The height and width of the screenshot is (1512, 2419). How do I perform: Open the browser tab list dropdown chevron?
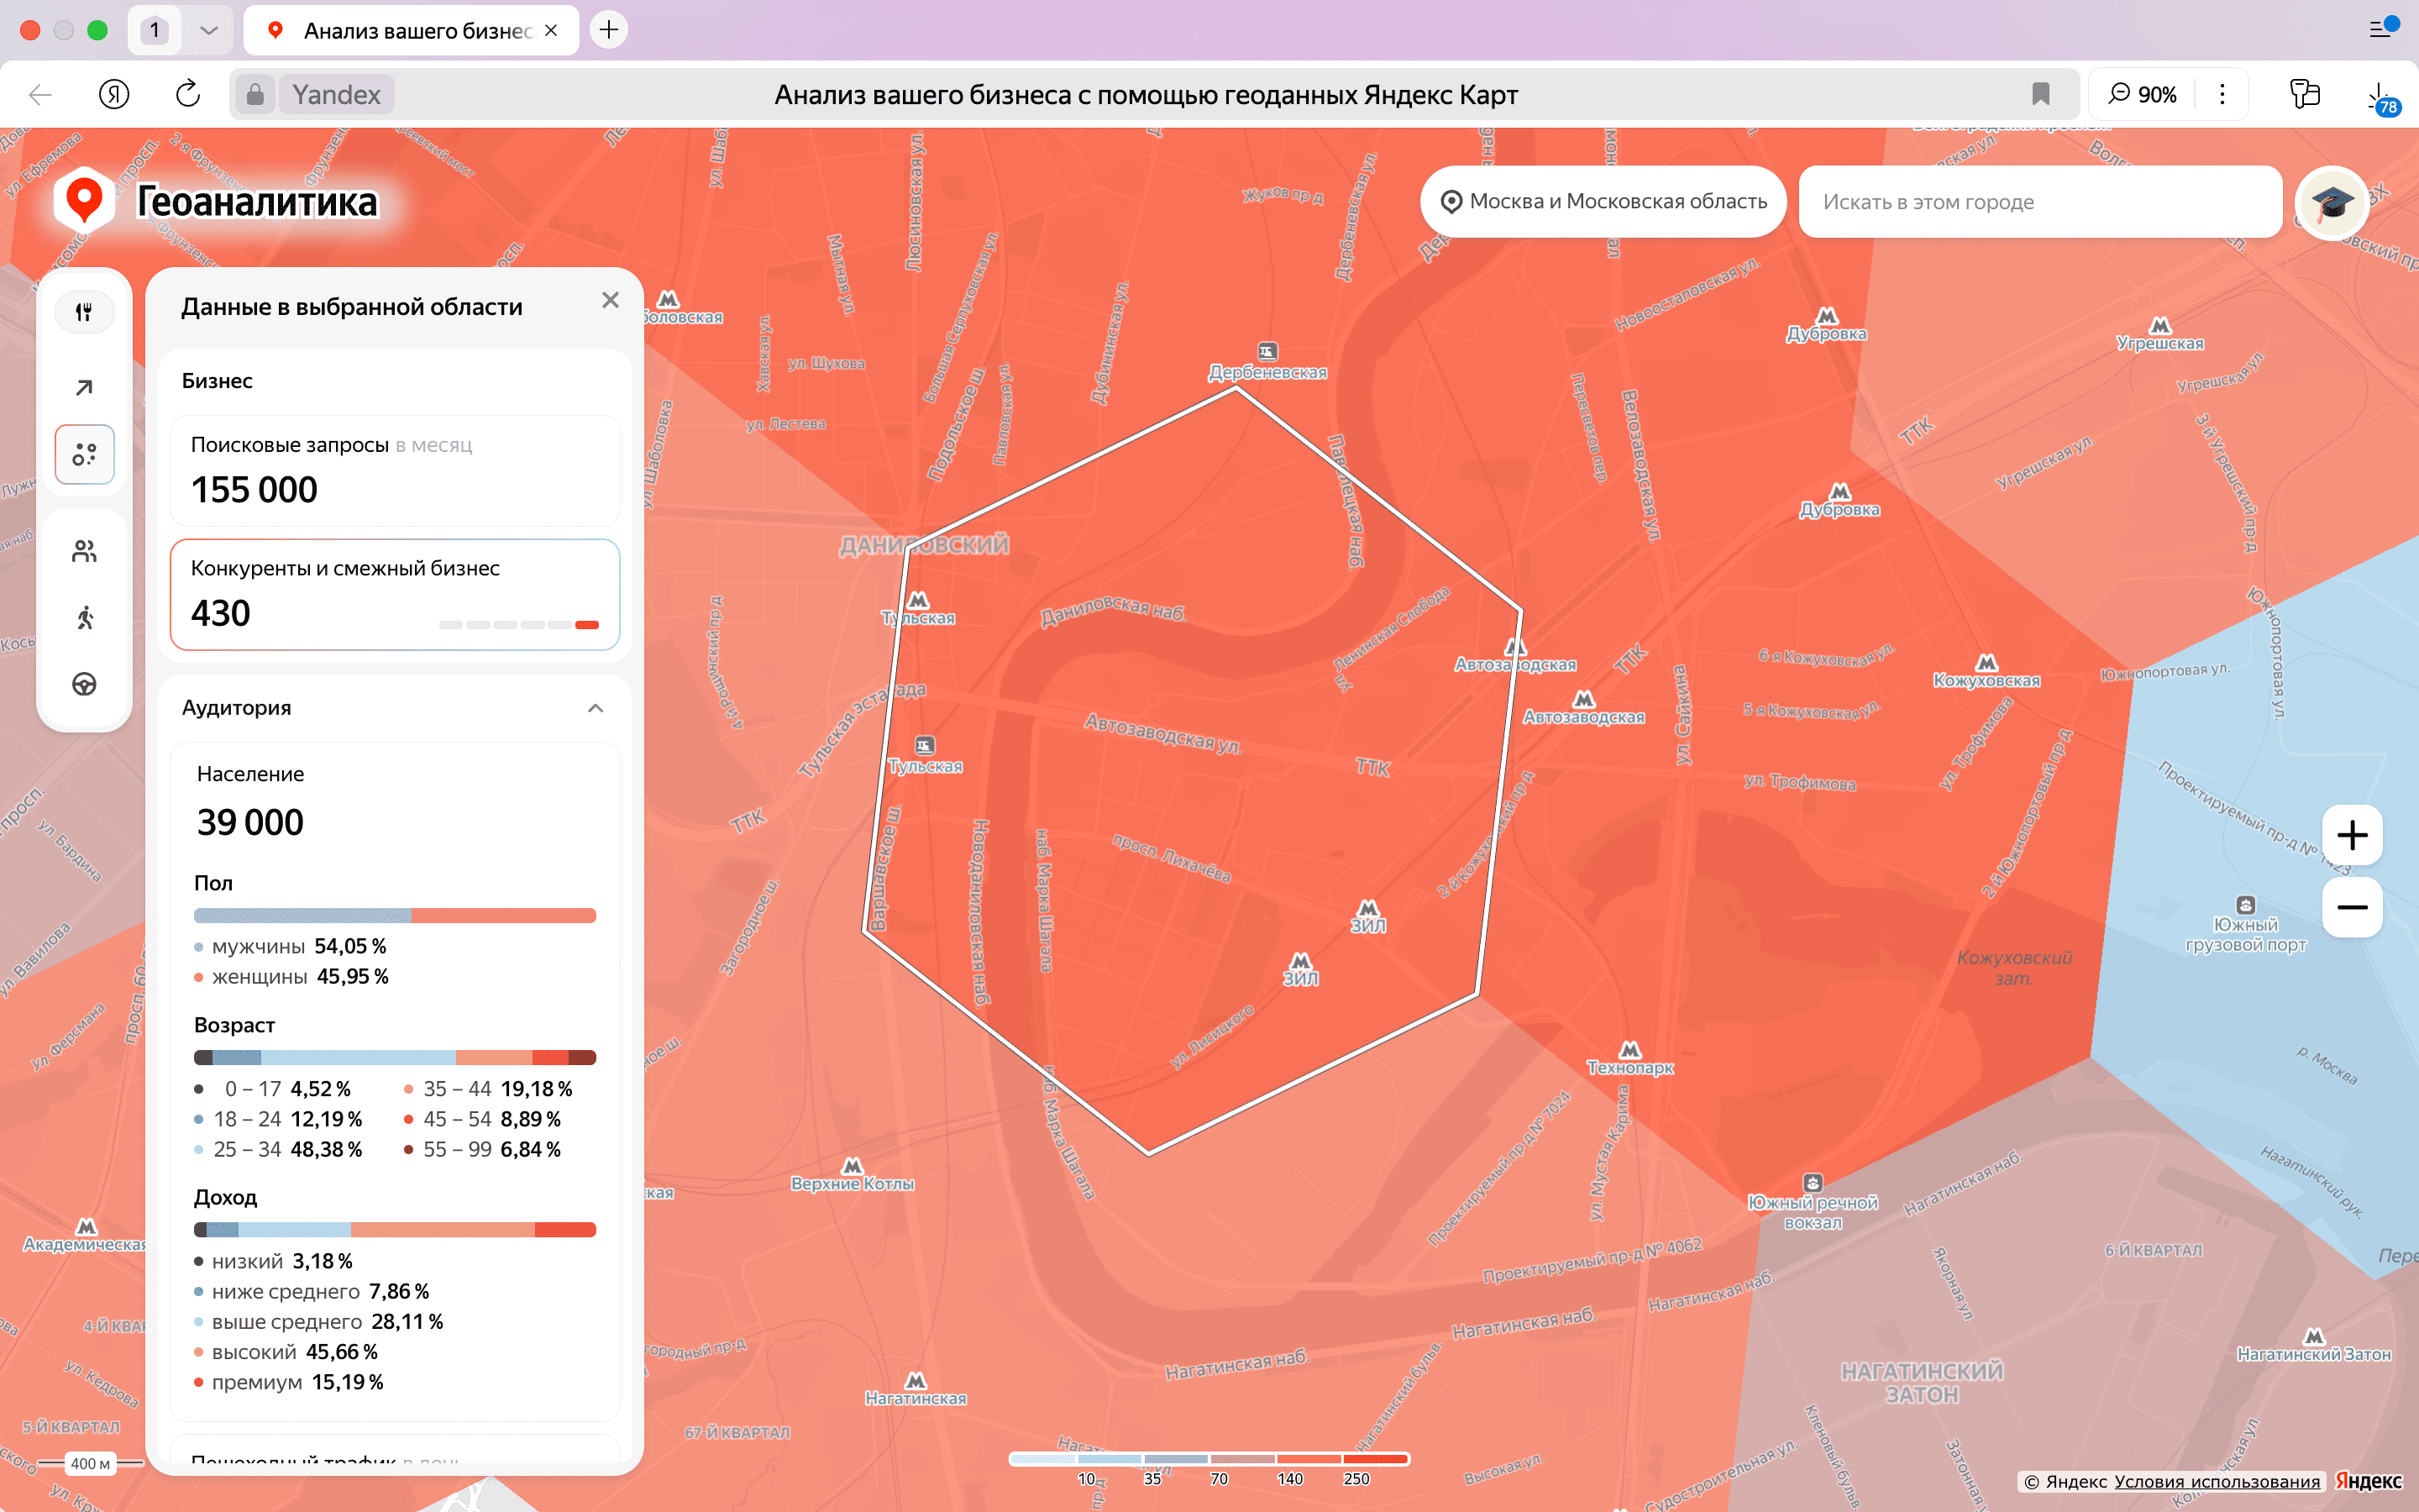(209, 30)
